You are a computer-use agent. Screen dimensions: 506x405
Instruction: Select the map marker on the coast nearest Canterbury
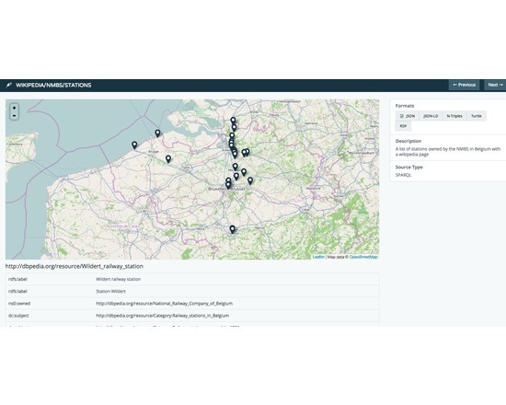[134, 145]
